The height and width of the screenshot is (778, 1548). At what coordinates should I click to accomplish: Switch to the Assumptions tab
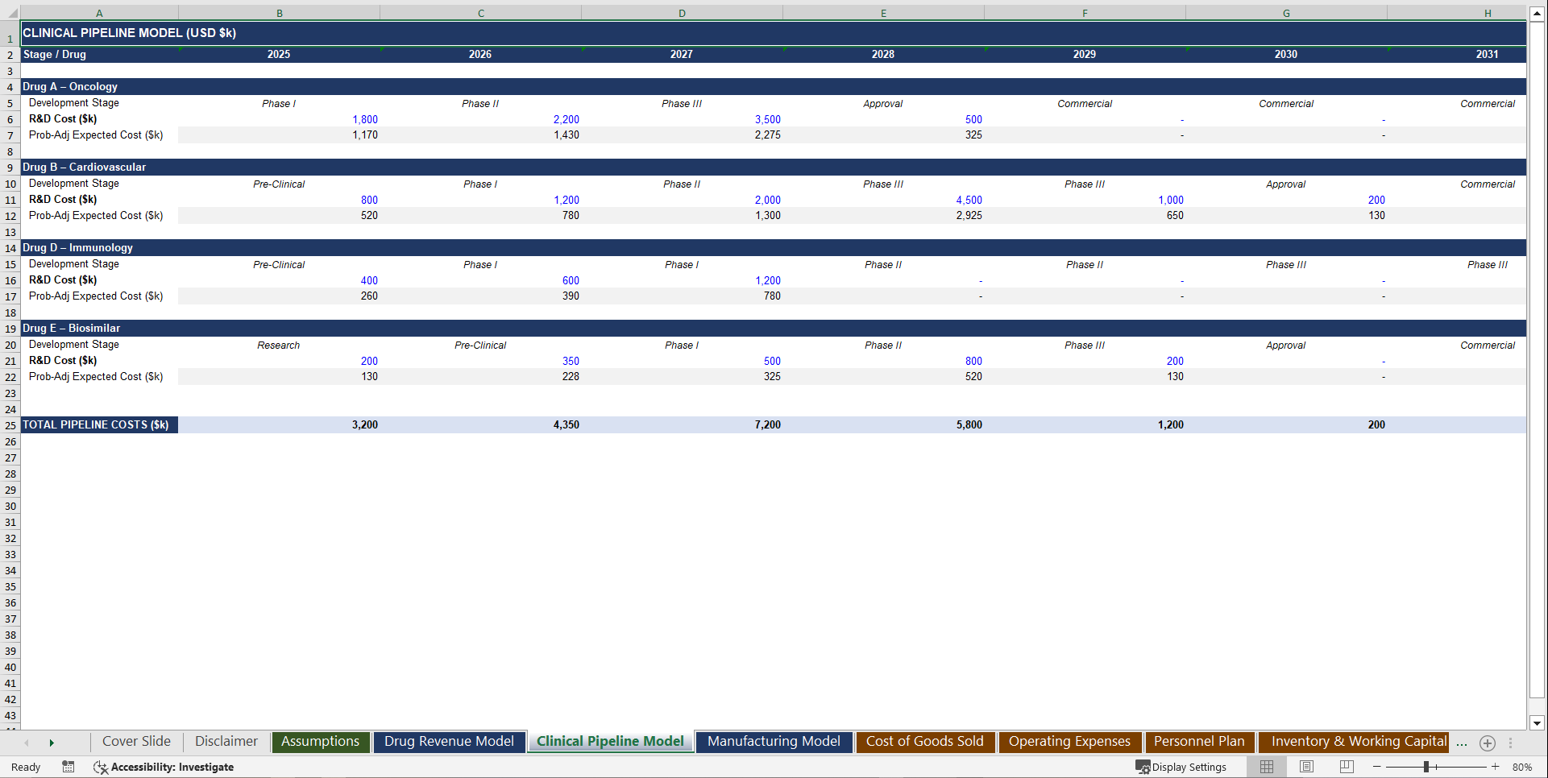320,741
